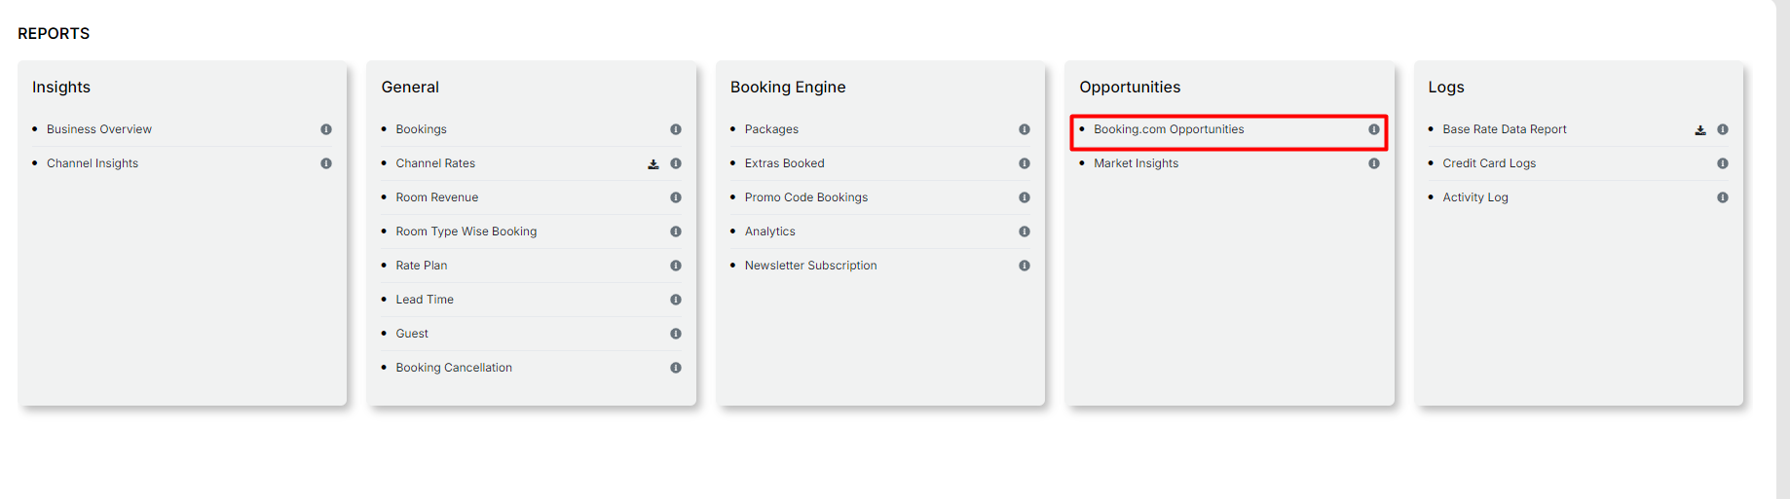The width and height of the screenshot is (1790, 499).
Task: Click info icon beside Credit Card Logs
Action: coord(1723,163)
